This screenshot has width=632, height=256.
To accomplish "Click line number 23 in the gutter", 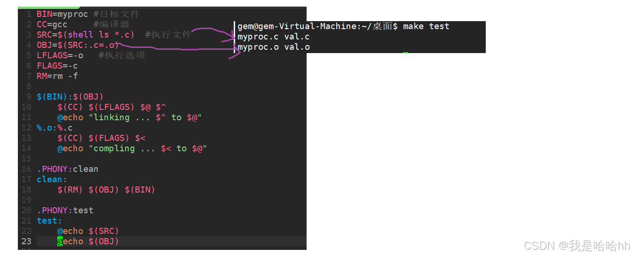I will [x=26, y=241].
